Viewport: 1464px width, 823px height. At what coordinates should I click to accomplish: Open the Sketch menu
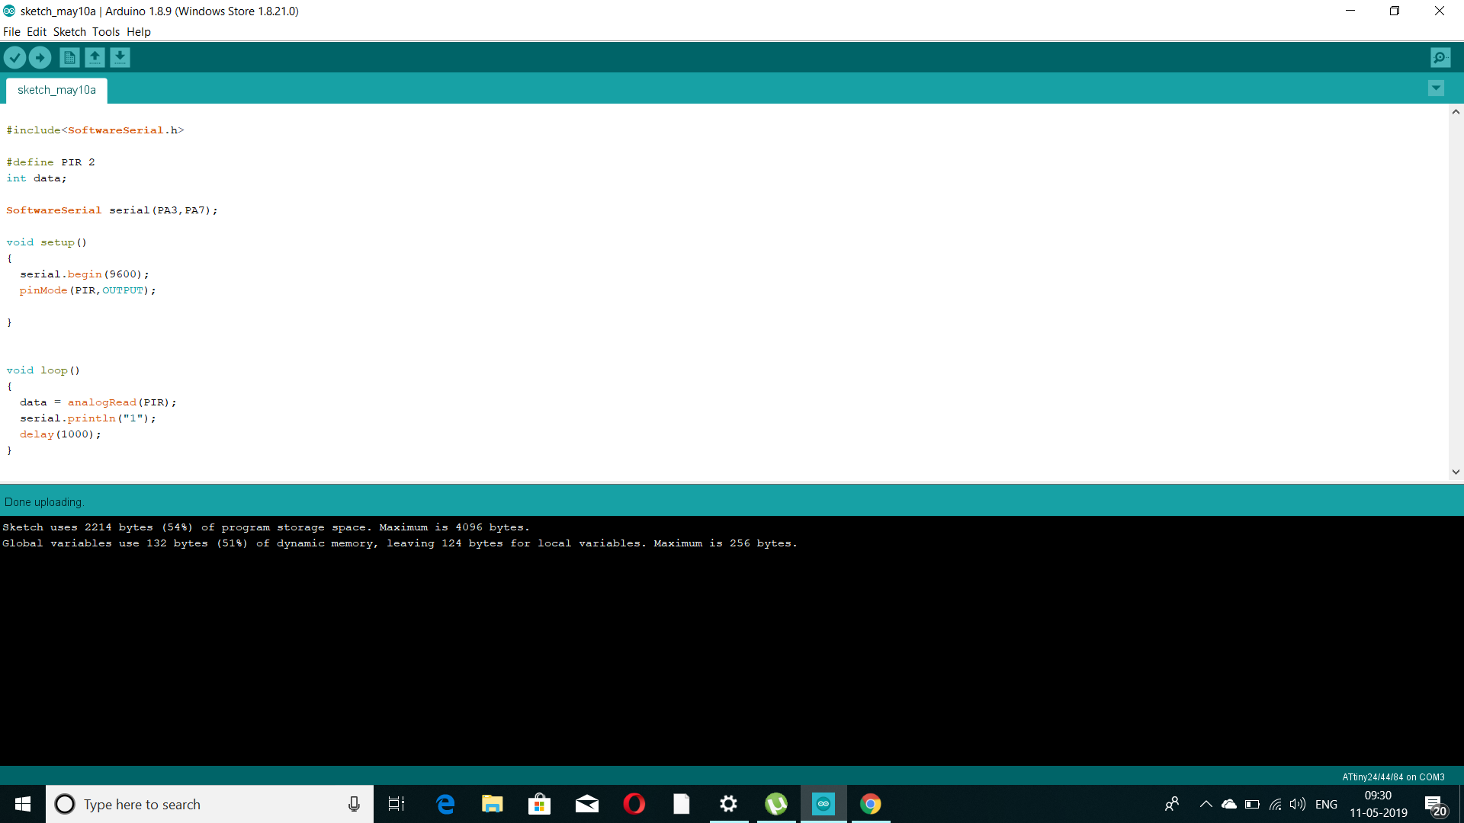(x=69, y=32)
